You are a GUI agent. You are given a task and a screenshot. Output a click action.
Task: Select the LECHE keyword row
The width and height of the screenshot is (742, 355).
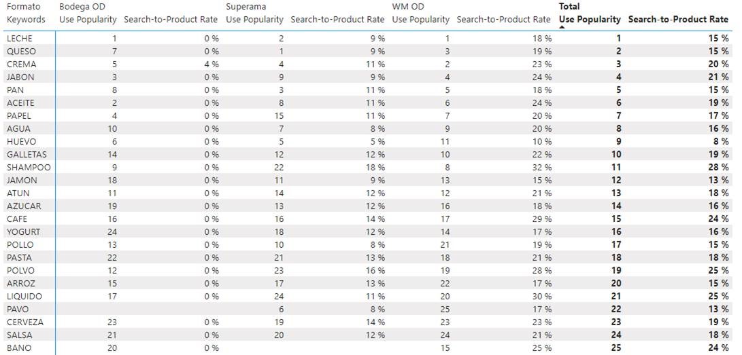[x=20, y=39]
